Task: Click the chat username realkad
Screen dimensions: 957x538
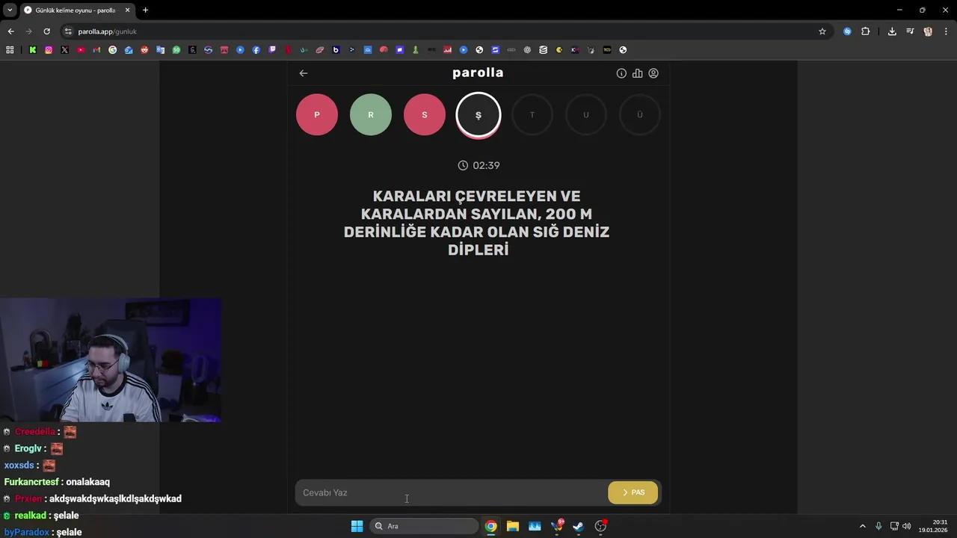Action: (x=30, y=516)
